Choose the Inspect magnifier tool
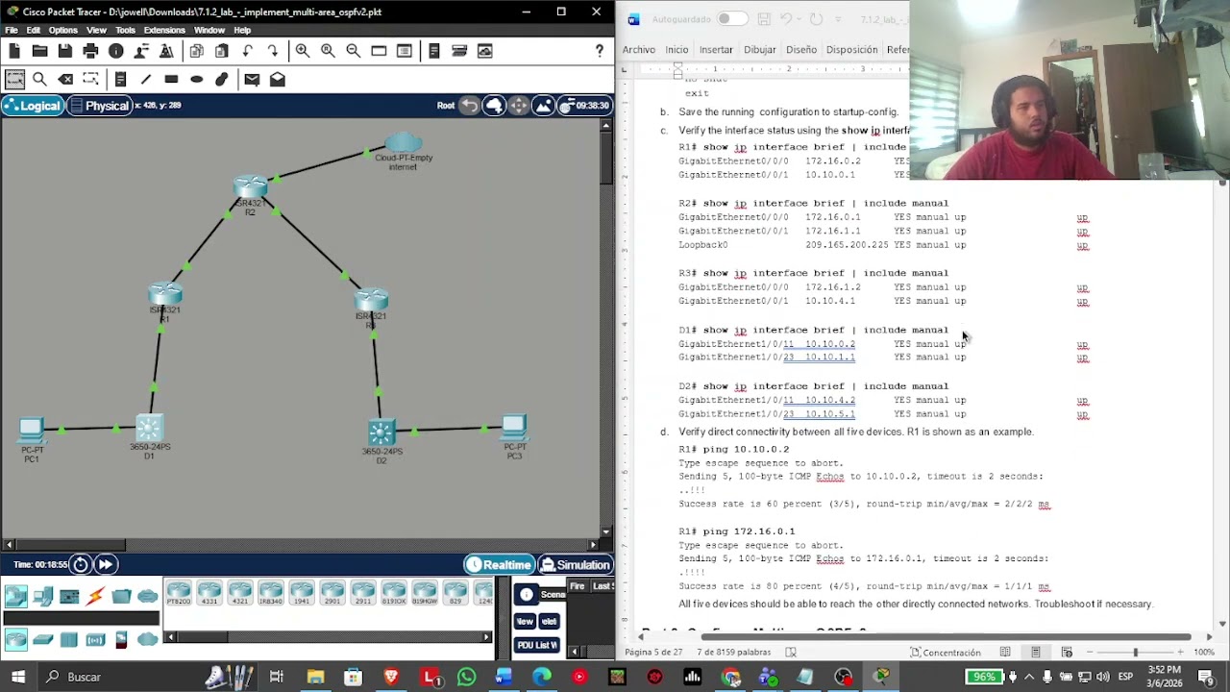Screen dimensions: 1230x692 click(x=39, y=80)
